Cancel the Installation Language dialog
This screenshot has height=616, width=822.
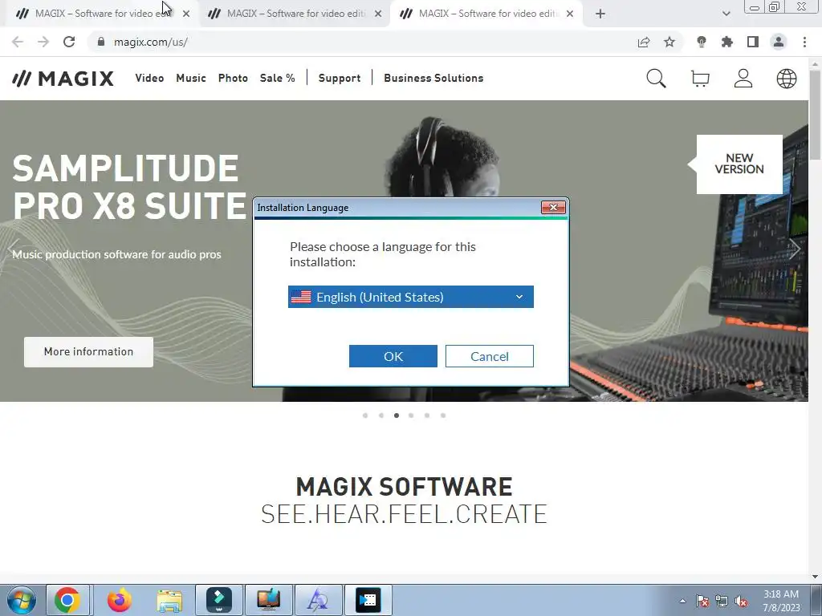point(490,356)
